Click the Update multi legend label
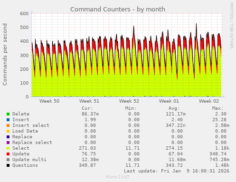236x182 pixels. (29, 160)
